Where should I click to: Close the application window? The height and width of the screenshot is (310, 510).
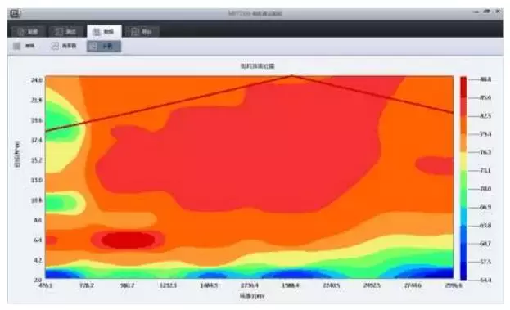point(498,11)
